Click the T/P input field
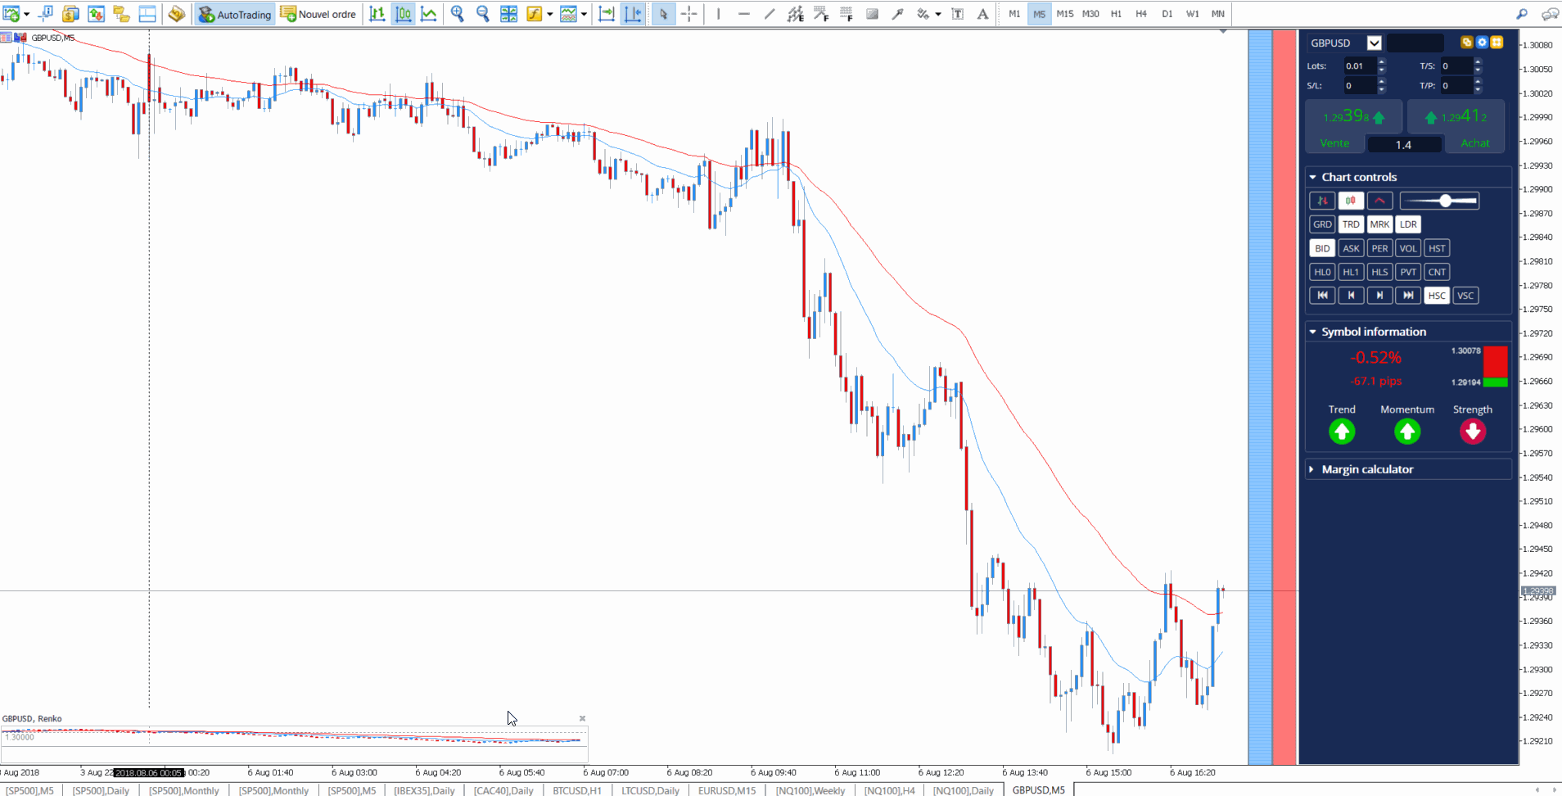Screen dimensions: 1562x796 coord(1456,85)
